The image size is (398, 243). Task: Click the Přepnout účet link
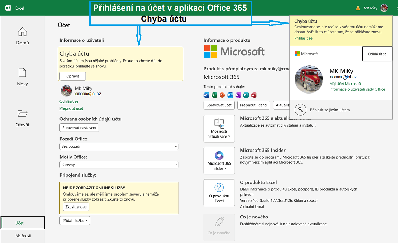point(71,108)
